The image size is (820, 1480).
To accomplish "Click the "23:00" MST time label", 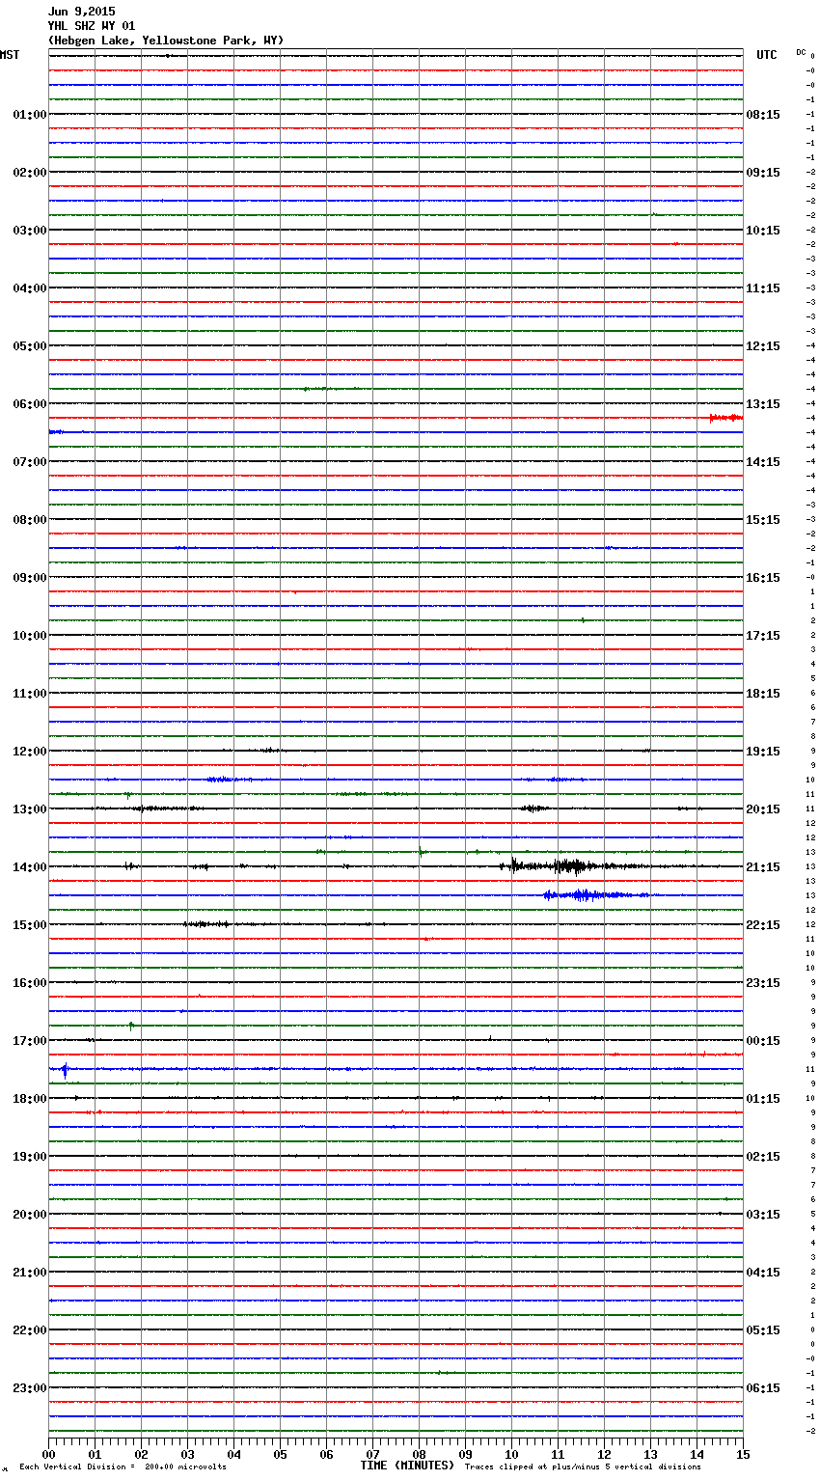I will [x=30, y=1388].
